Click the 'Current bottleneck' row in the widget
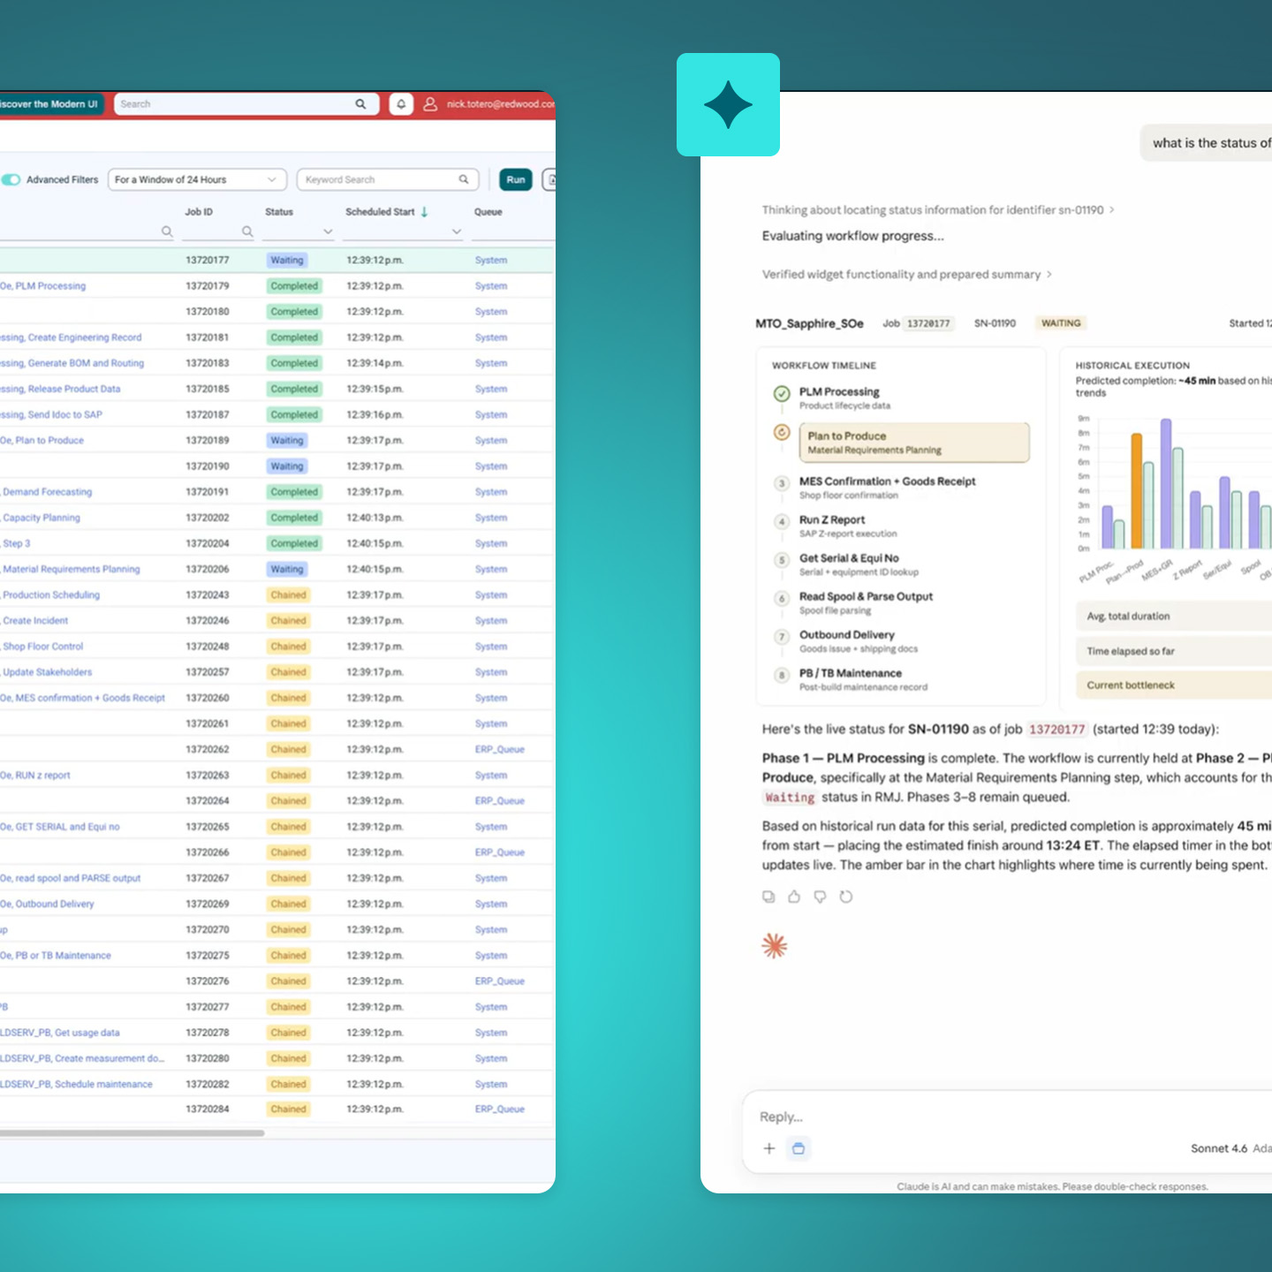The width and height of the screenshot is (1272, 1272). point(1174,685)
